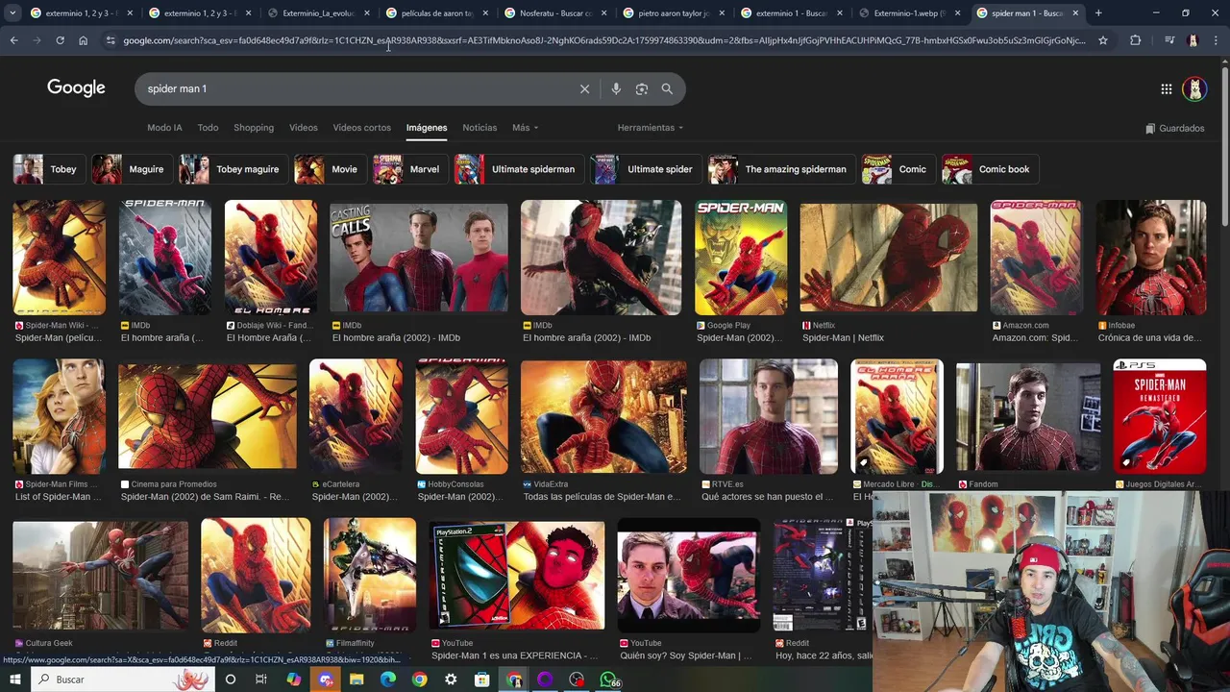The height and width of the screenshot is (692, 1230).
Task: Expand the 'Más' dropdown
Action: [x=525, y=128]
